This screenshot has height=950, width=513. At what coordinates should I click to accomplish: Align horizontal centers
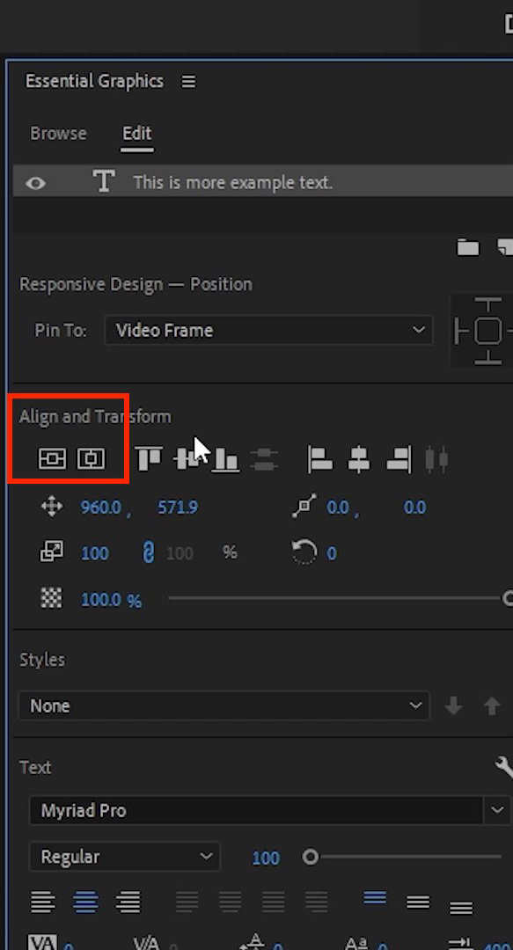tap(358, 458)
